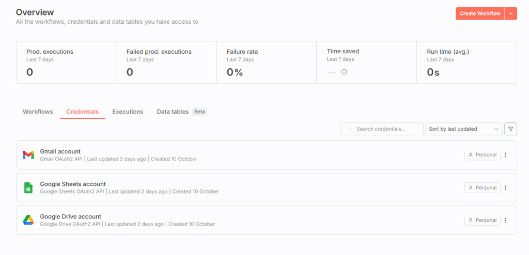Select the Credentials tab
Image resolution: width=529 pixels, height=255 pixels.
82,111
